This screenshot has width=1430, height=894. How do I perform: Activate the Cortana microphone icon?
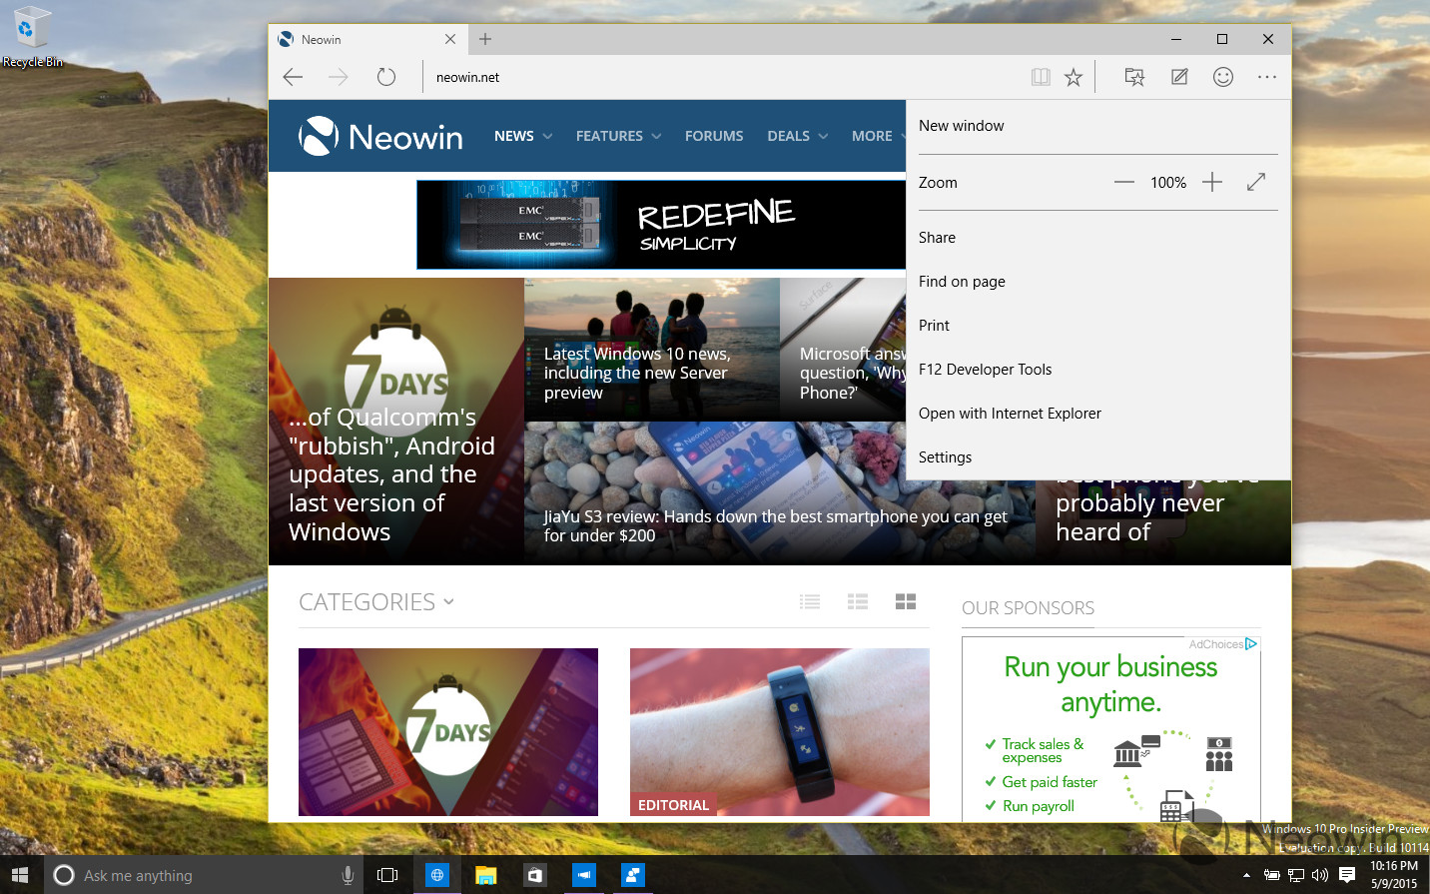click(x=348, y=875)
